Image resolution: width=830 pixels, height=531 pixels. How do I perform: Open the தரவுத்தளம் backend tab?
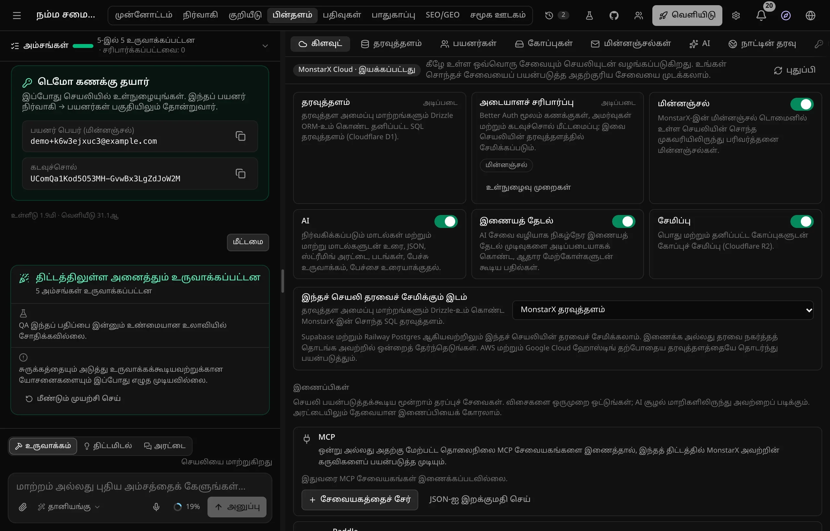point(391,44)
